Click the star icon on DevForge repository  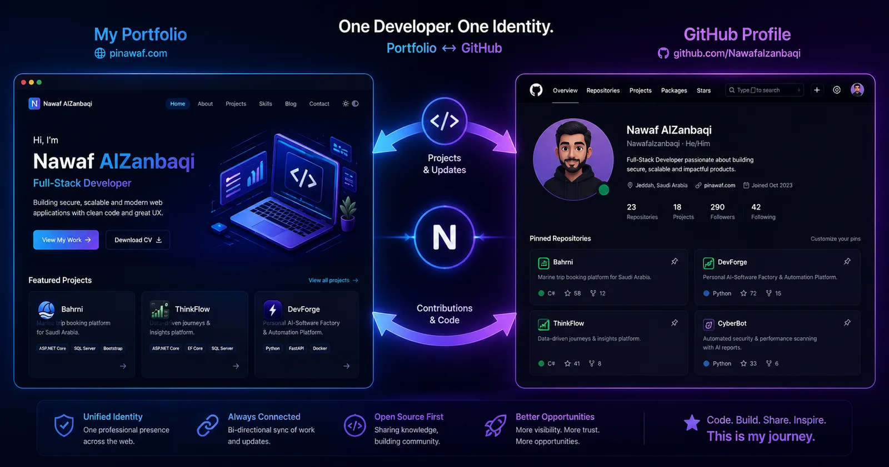[x=743, y=293]
